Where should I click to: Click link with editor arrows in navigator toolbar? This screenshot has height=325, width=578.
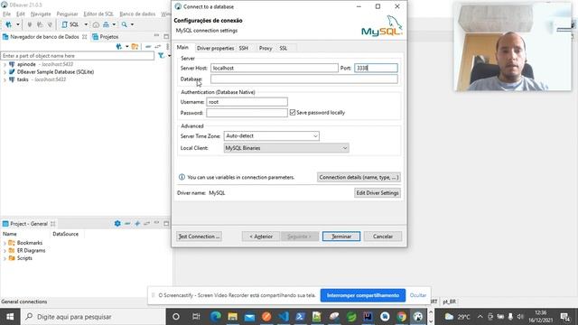(158, 47)
